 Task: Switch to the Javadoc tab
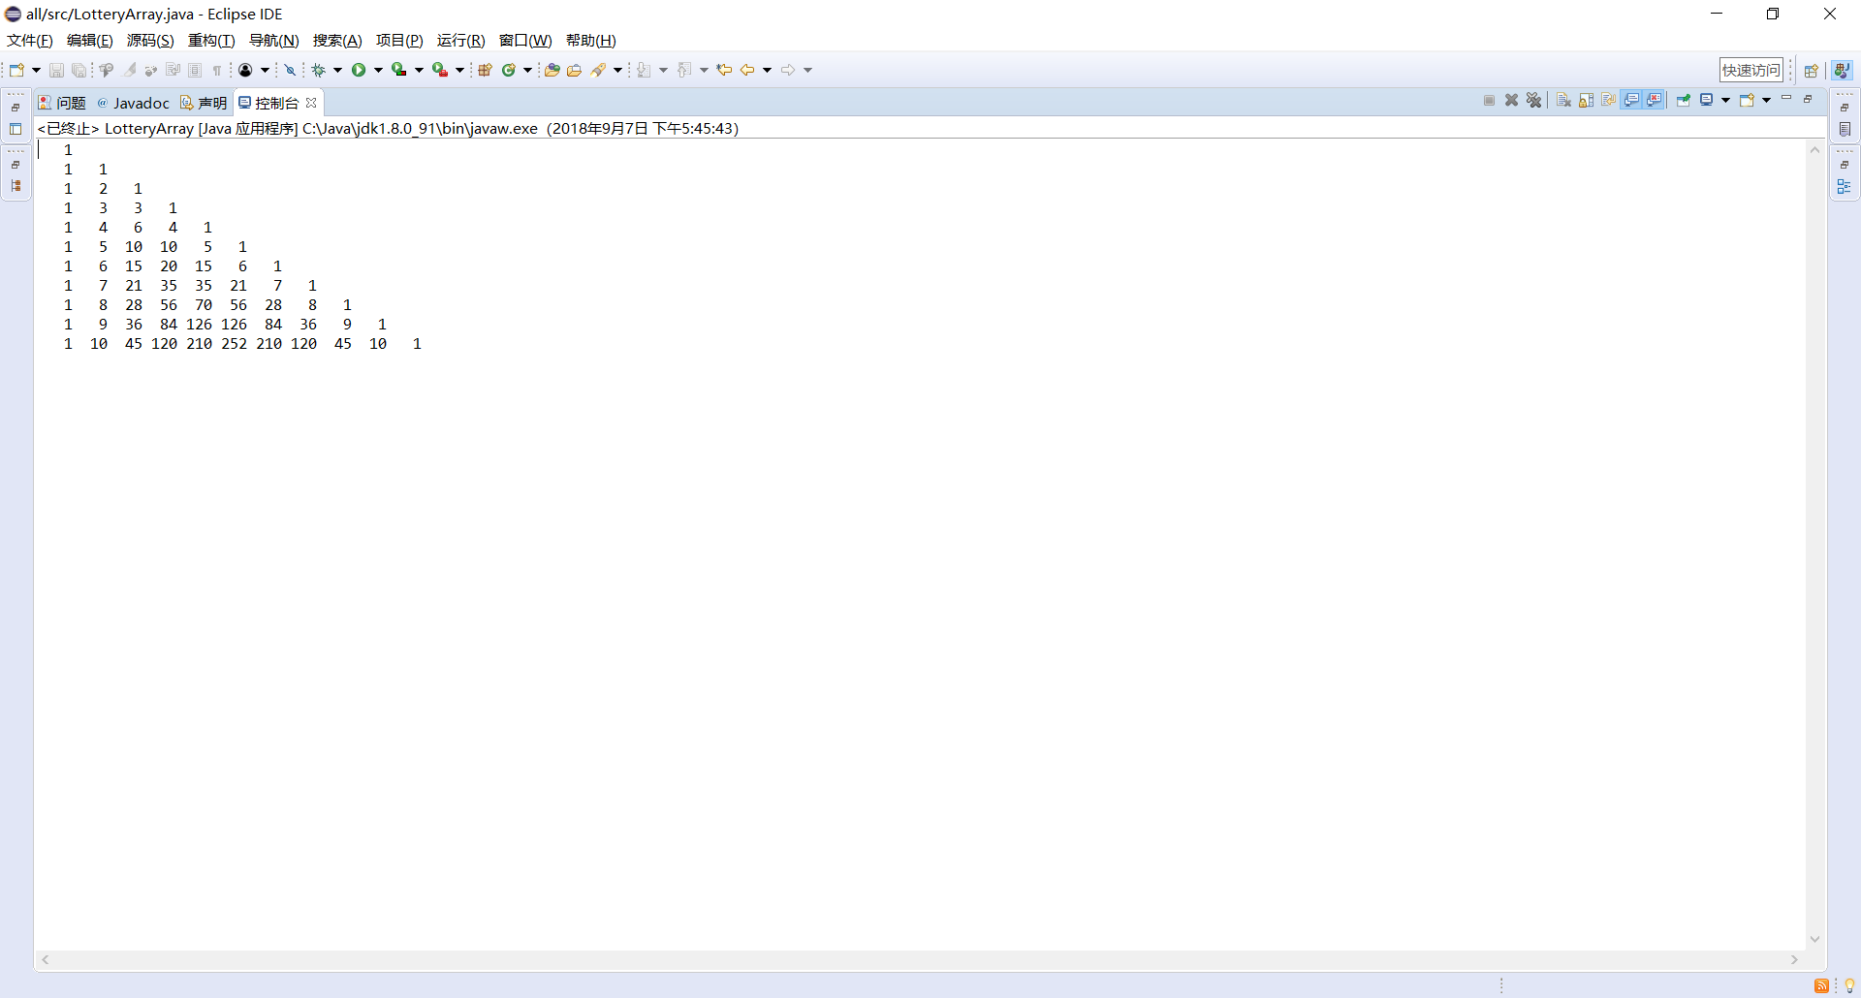(x=134, y=103)
